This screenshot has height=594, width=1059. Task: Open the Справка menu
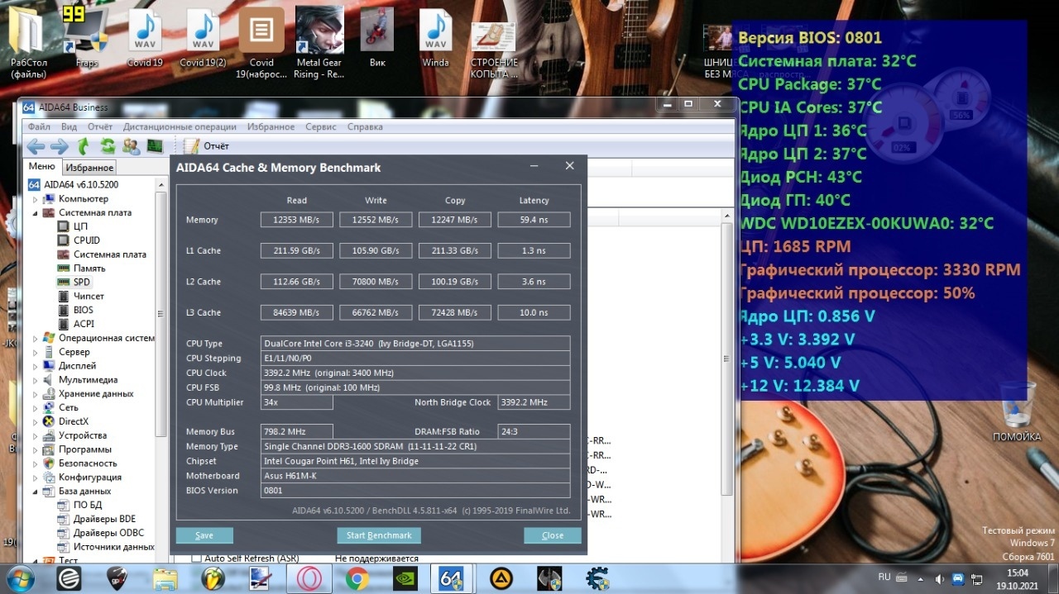tap(365, 127)
